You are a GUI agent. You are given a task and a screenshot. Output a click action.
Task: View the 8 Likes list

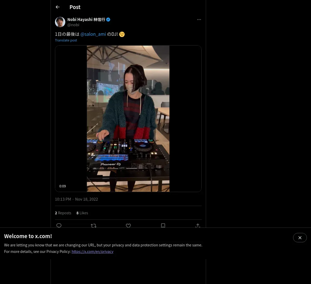82,213
